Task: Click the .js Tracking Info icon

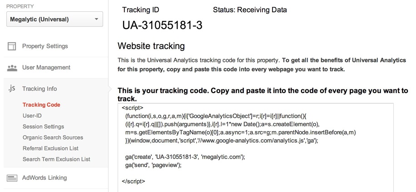Action: (x=12, y=89)
